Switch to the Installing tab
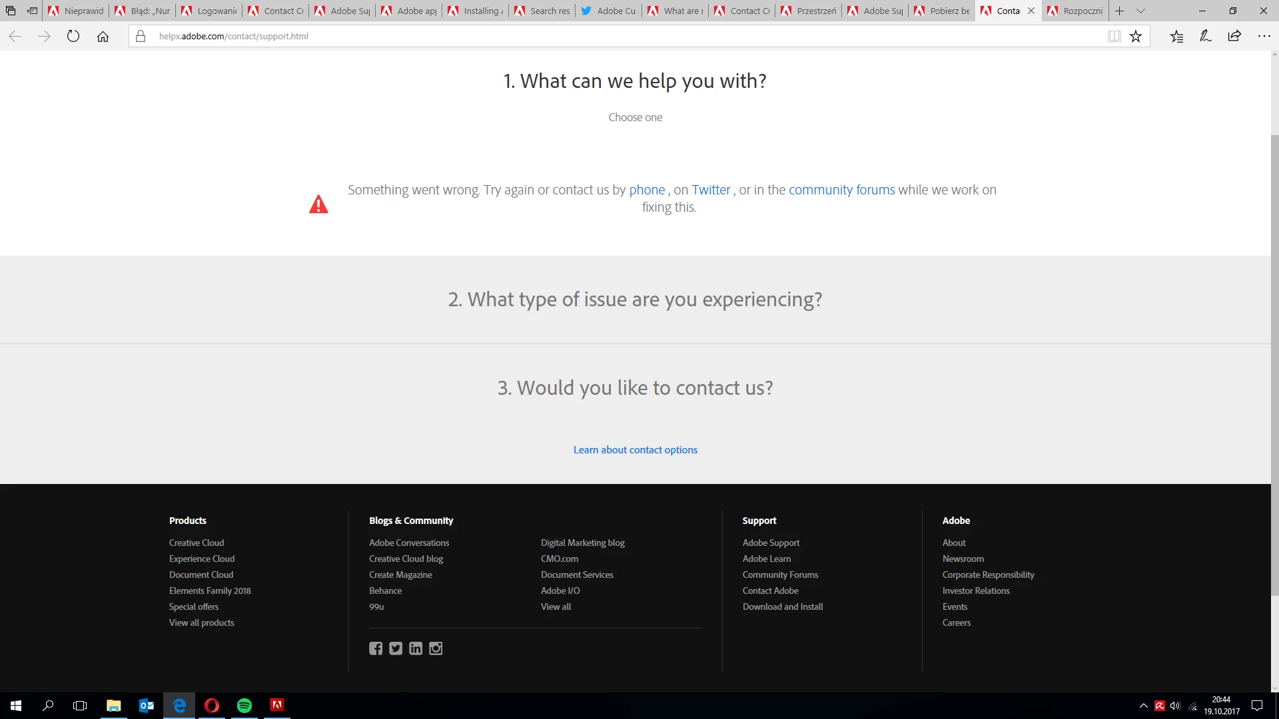 [x=476, y=11]
